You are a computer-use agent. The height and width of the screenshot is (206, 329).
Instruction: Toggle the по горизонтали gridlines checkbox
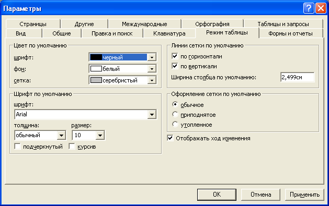click(175, 56)
